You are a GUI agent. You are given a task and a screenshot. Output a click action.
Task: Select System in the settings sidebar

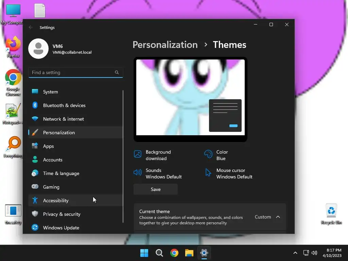(x=75, y=92)
